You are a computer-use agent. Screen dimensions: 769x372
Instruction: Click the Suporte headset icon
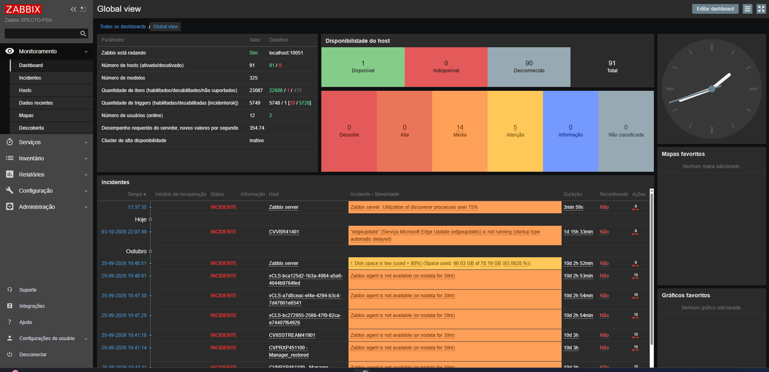pos(10,290)
